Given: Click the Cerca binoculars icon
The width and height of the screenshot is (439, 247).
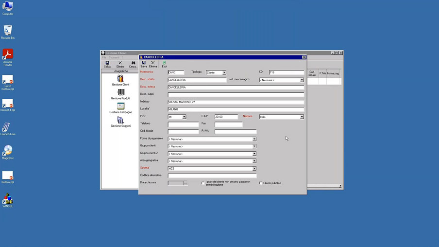Looking at the screenshot, I should (x=133, y=65).
